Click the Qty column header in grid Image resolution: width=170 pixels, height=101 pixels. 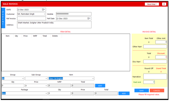(x=16, y=36)
